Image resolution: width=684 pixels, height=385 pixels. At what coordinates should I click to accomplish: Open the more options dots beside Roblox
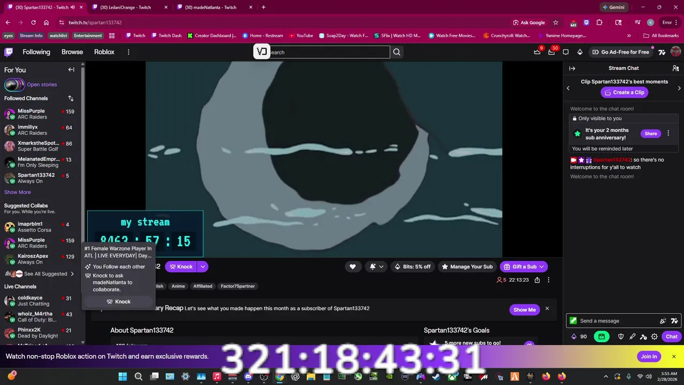(x=128, y=52)
